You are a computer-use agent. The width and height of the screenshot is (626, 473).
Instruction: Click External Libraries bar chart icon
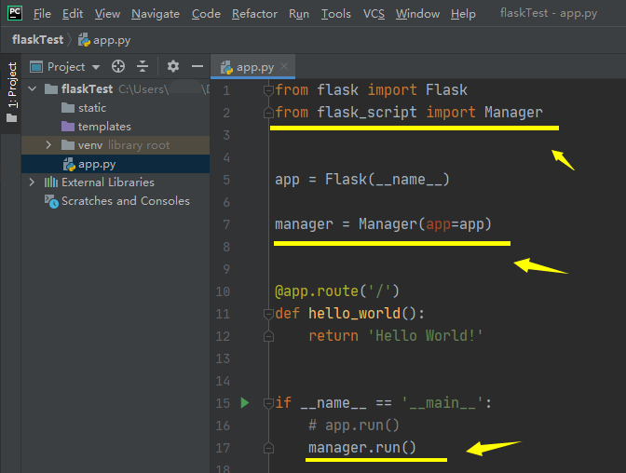(50, 182)
